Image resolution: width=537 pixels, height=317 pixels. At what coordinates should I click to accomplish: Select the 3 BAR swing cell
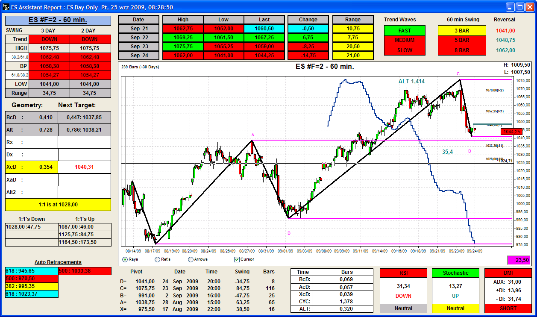pos(461,31)
